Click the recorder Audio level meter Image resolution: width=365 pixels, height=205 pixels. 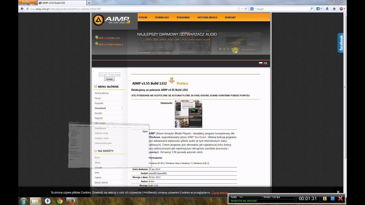point(250,197)
